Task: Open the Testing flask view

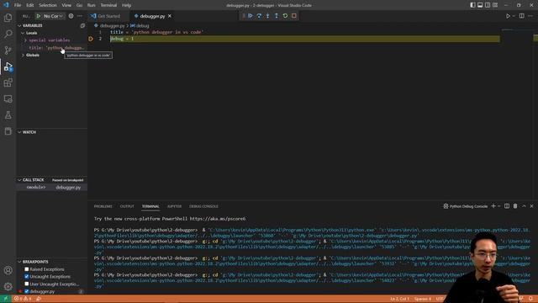Action: (x=8, y=115)
